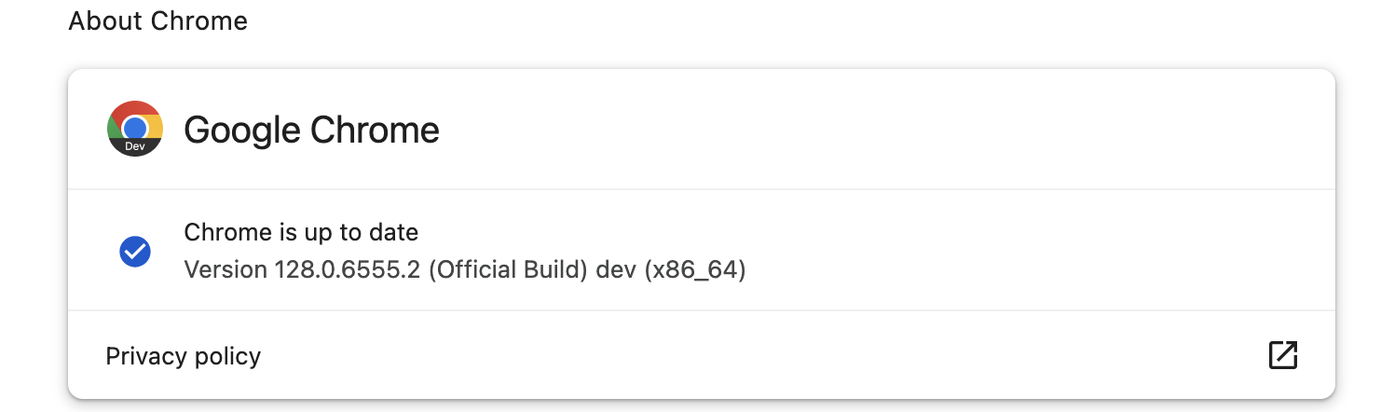Click blank space right of the version line
Image resolution: width=1381 pixels, height=412 pixels.
point(1025,270)
